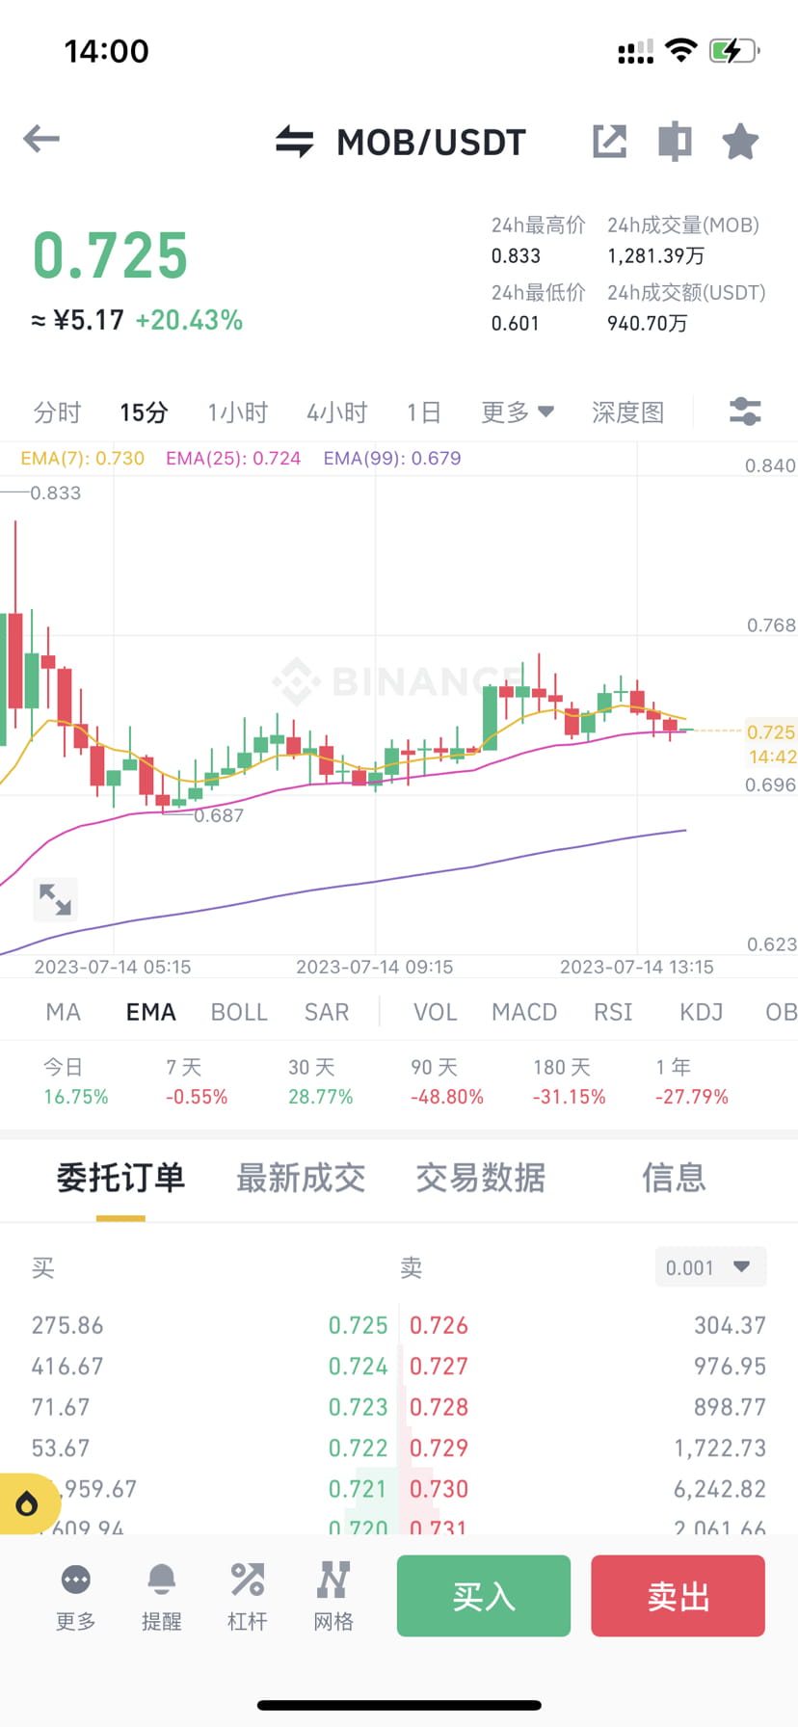Viewport: 798px width, 1727px height.
Task: Tap the 今日 16.75% performance value
Action: 75,1097
